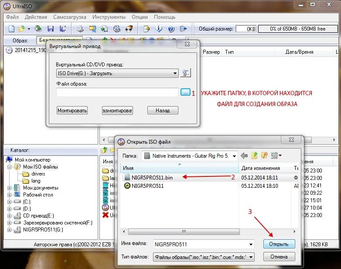Click the Save As toolbar icon
Viewport: 341px width, 269px height.
pyautogui.click(x=63, y=29)
